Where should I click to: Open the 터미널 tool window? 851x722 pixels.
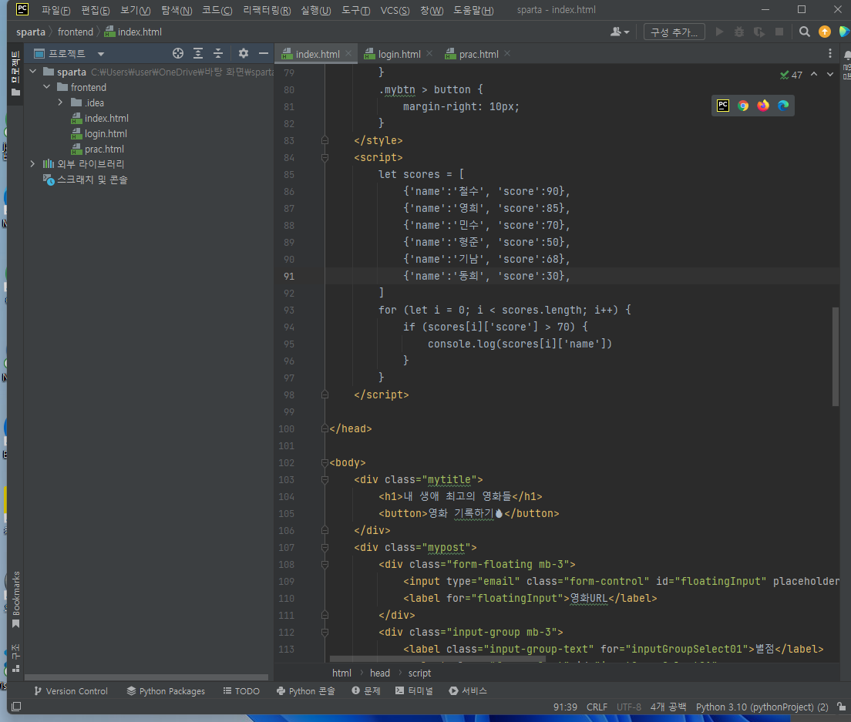pyautogui.click(x=414, y=691)
